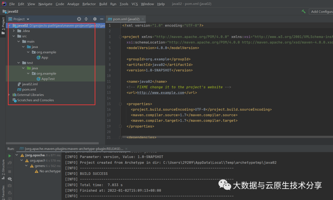The width and height of the screenshot is (333, 200).
Task: Click Add Configuration button
Action: [321, 12]
